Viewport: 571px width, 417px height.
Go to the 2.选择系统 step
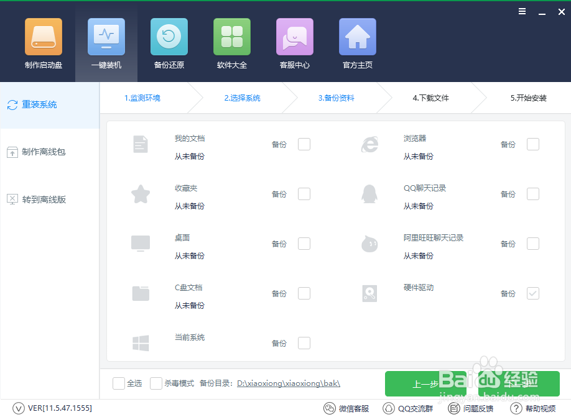pyautogui.click(x=243, y=98)
